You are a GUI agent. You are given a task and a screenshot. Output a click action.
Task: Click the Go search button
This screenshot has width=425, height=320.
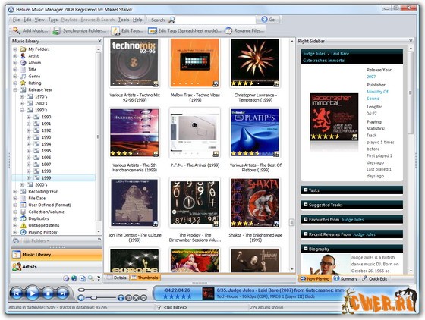tap(269, 20)
